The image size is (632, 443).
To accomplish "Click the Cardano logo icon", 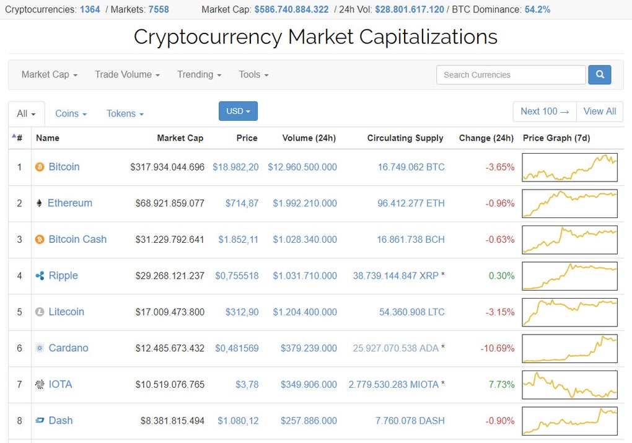I will (40, 348).
